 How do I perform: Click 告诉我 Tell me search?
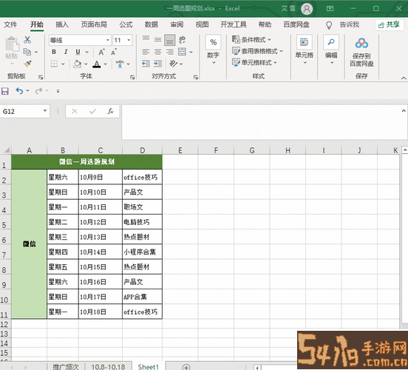coord(350,24)
